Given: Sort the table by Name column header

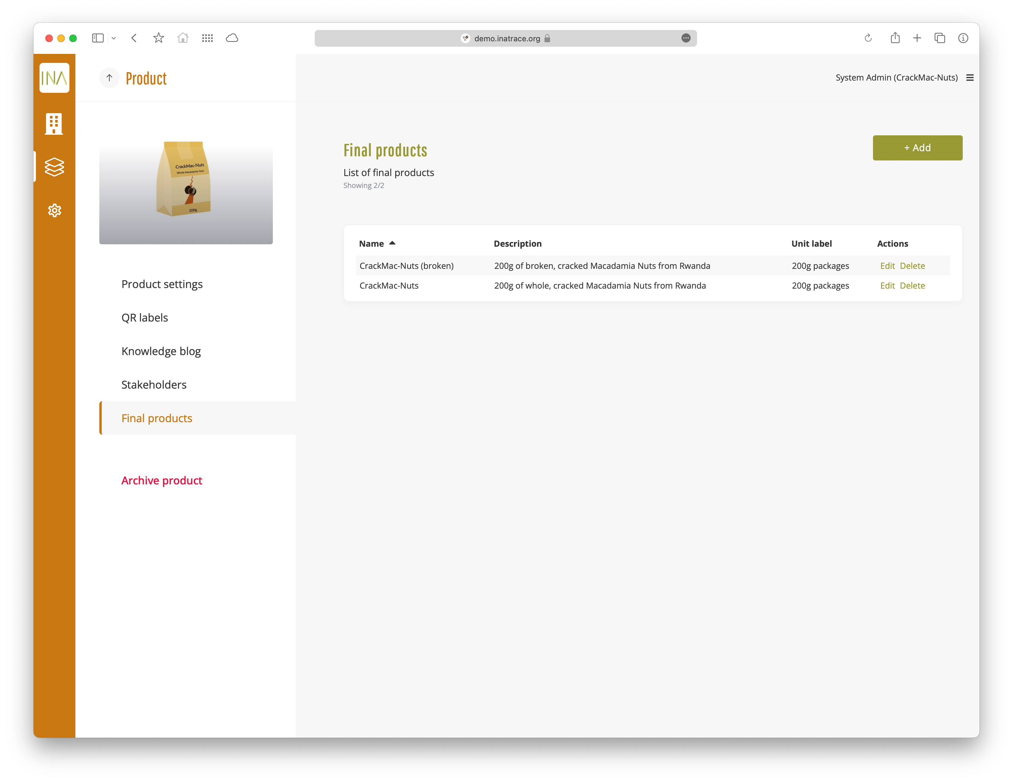Looking at the screenshot, I should tap(377, 244).
